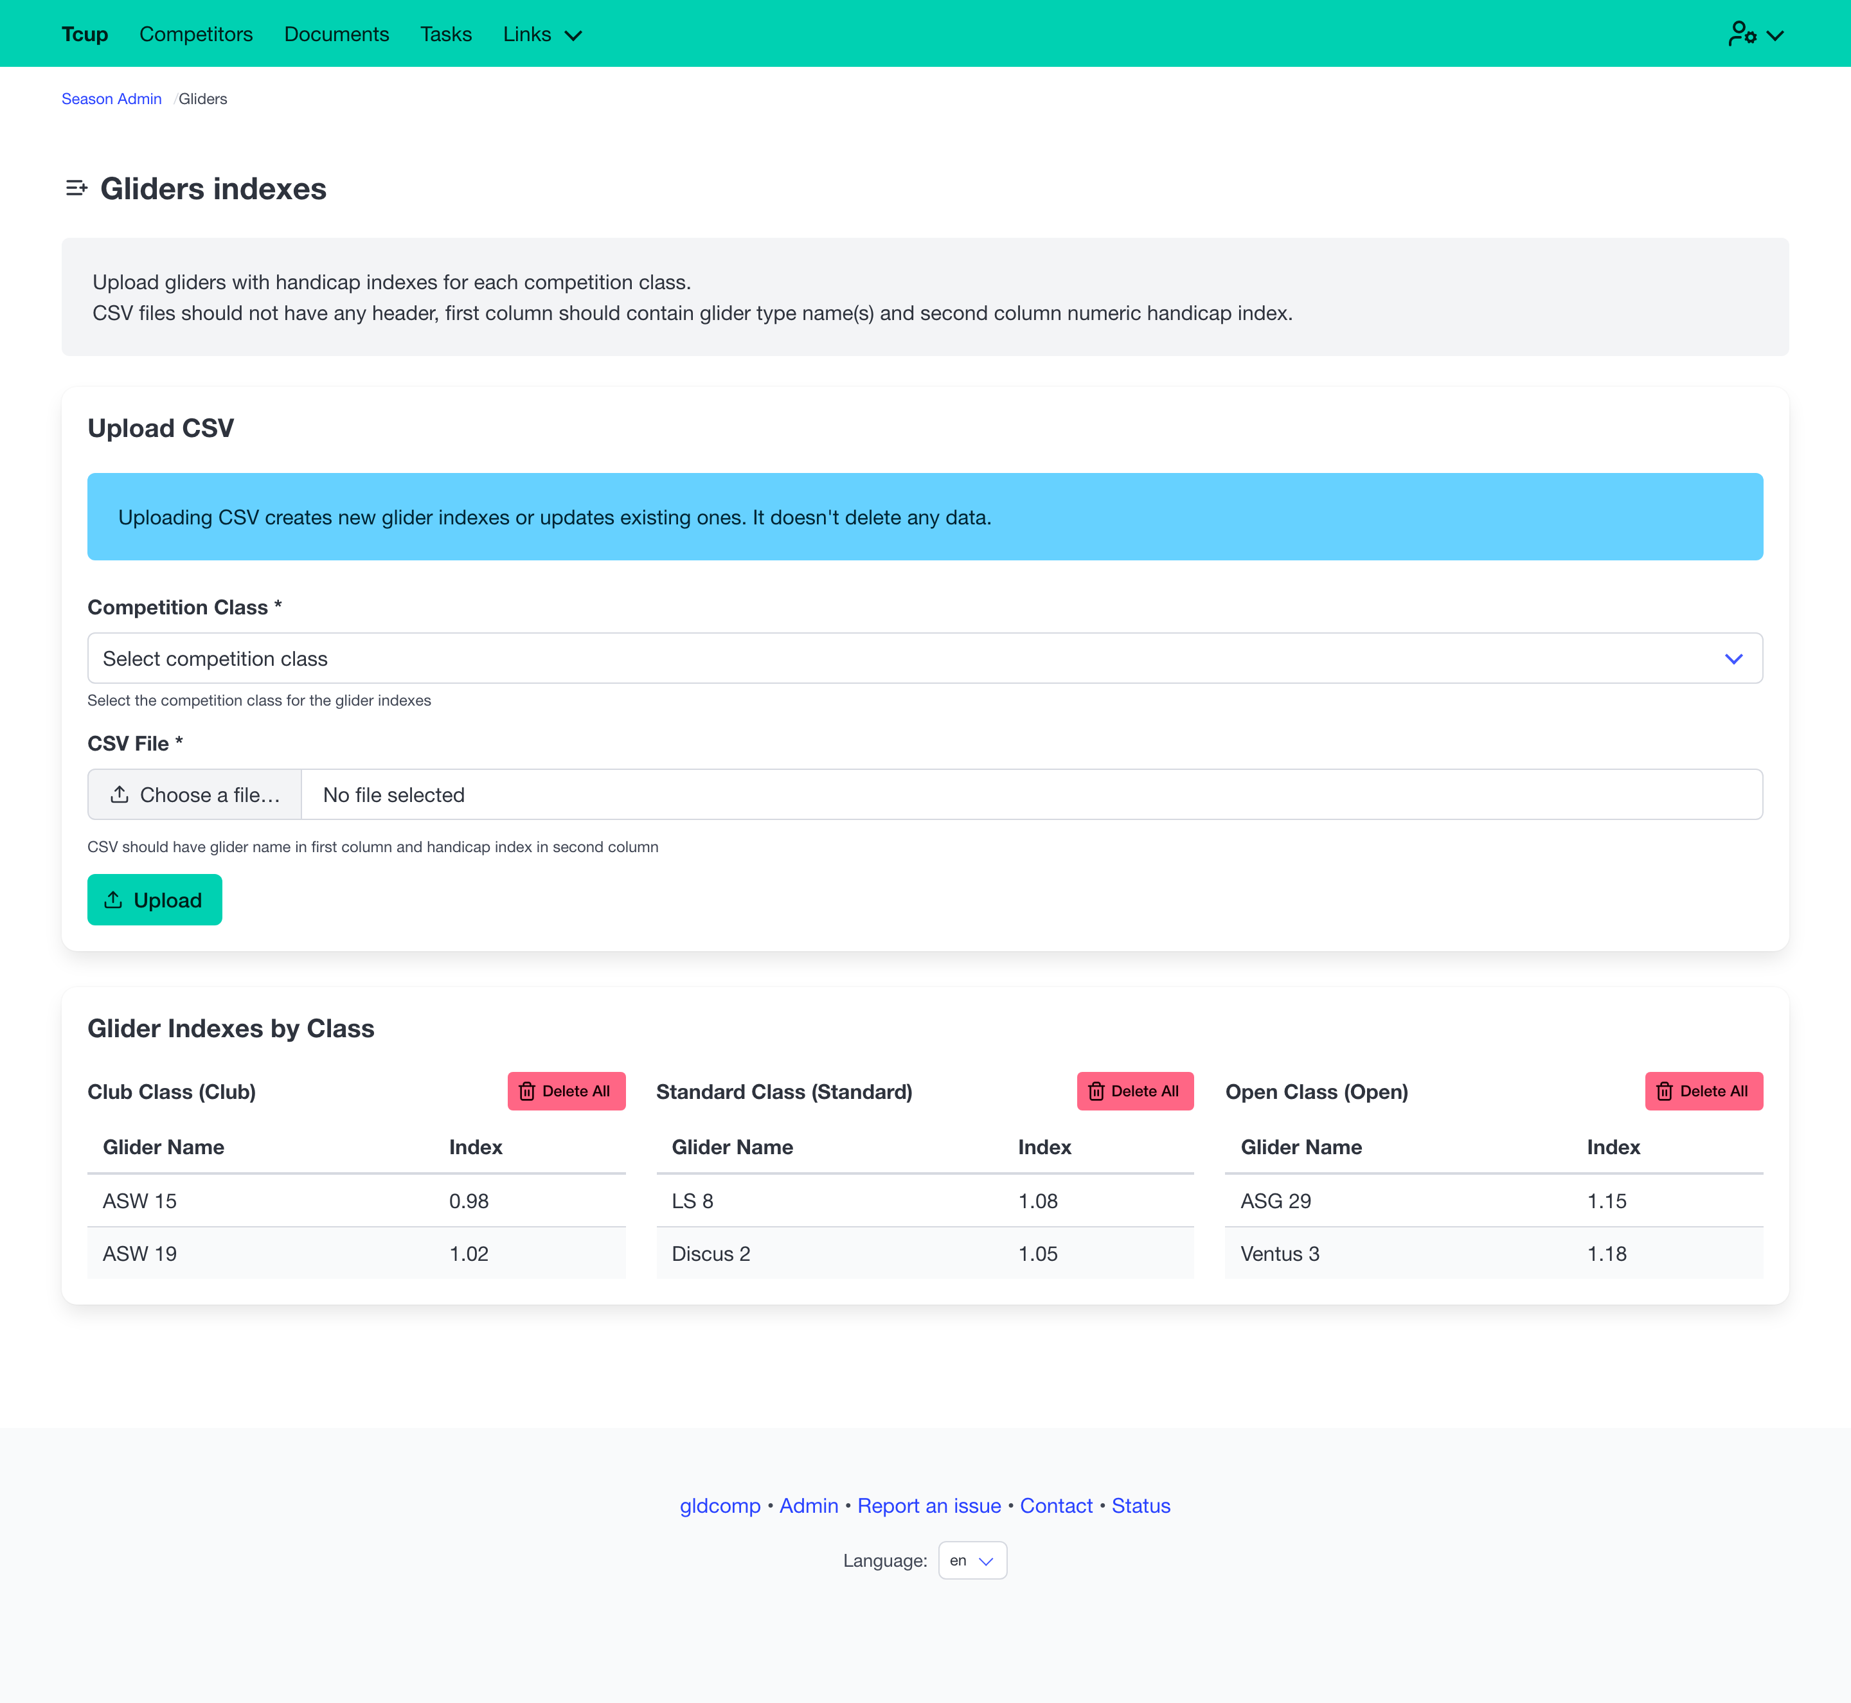Open the Competitors menu item

pos(196,34)
